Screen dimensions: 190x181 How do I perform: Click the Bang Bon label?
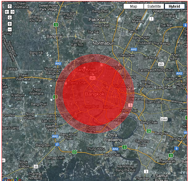(43, 145)
